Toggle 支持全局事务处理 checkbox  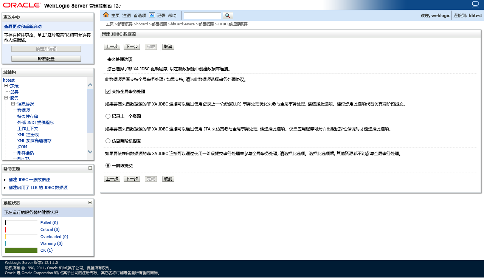pos(108,91)
